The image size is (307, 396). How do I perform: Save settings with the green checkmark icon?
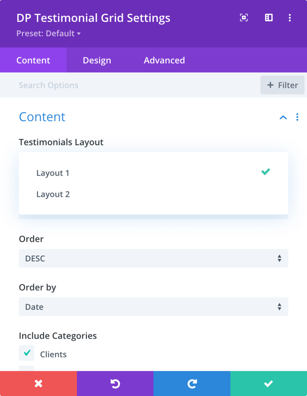pyautogui.click(x=268, y=383)
